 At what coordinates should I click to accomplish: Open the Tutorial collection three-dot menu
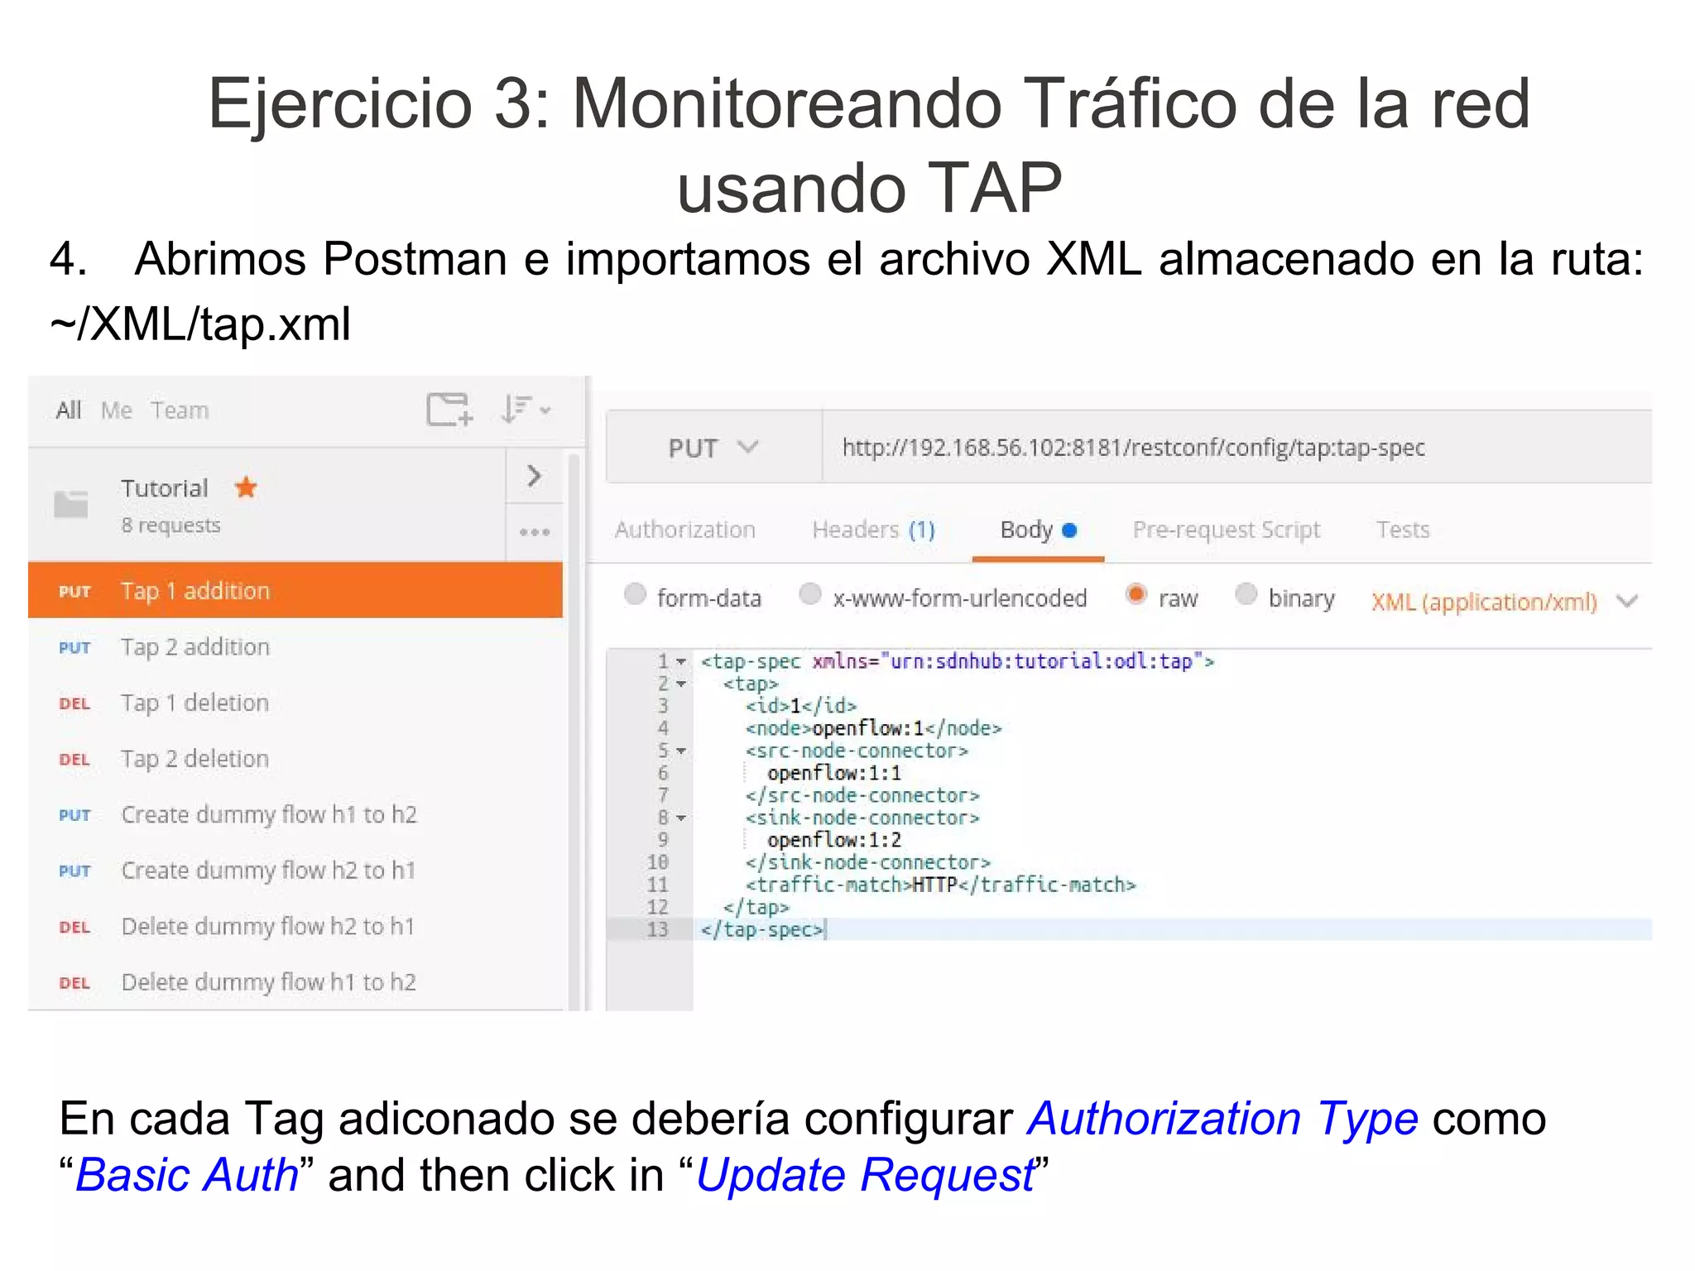tap(535, 532)
